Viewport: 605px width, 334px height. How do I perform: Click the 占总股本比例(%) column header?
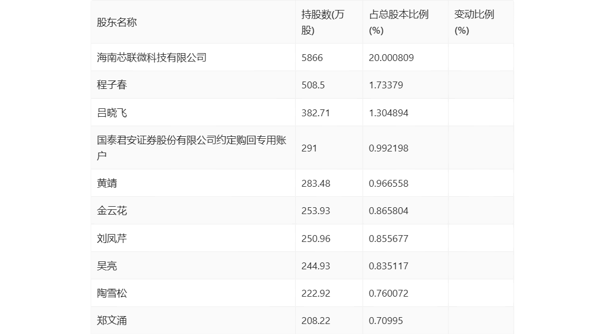click(x=398, y=22)
